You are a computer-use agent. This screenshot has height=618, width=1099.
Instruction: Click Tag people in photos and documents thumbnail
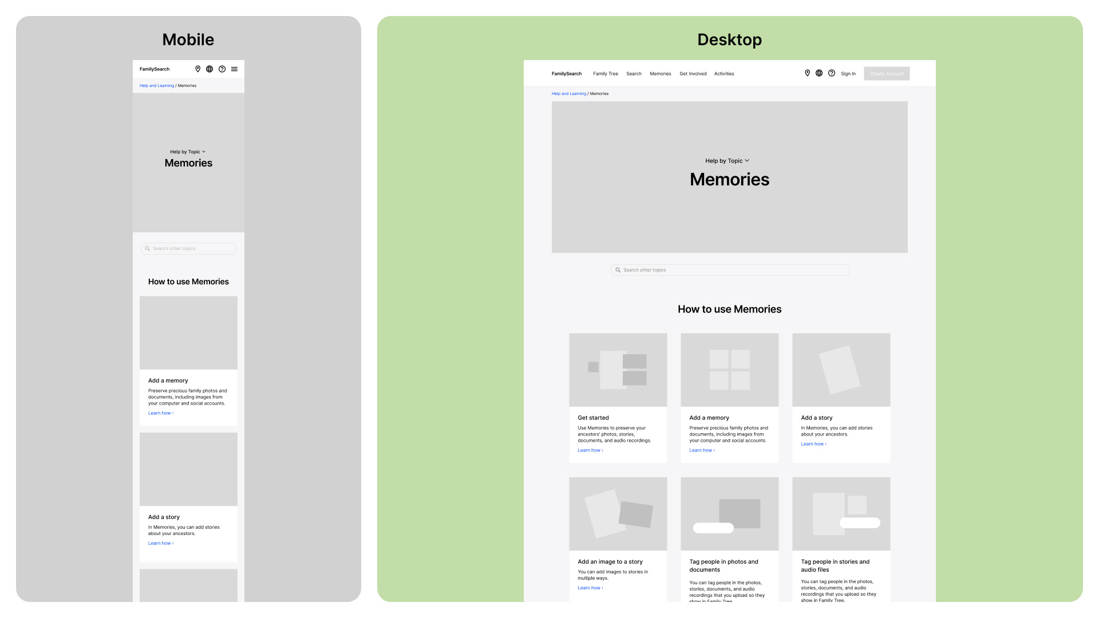(730, 514)
